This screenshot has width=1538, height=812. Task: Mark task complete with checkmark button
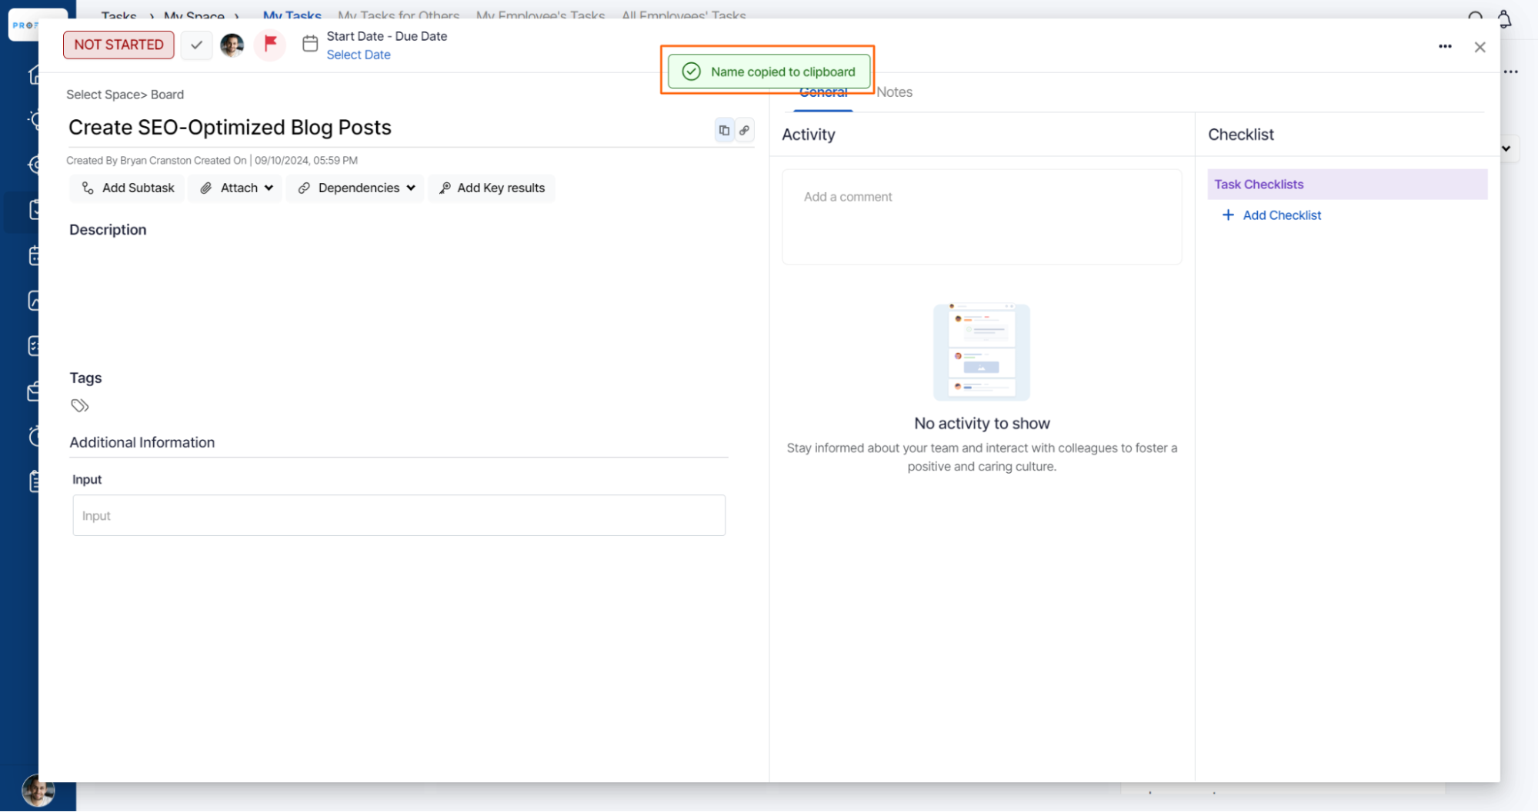(196, 45)
